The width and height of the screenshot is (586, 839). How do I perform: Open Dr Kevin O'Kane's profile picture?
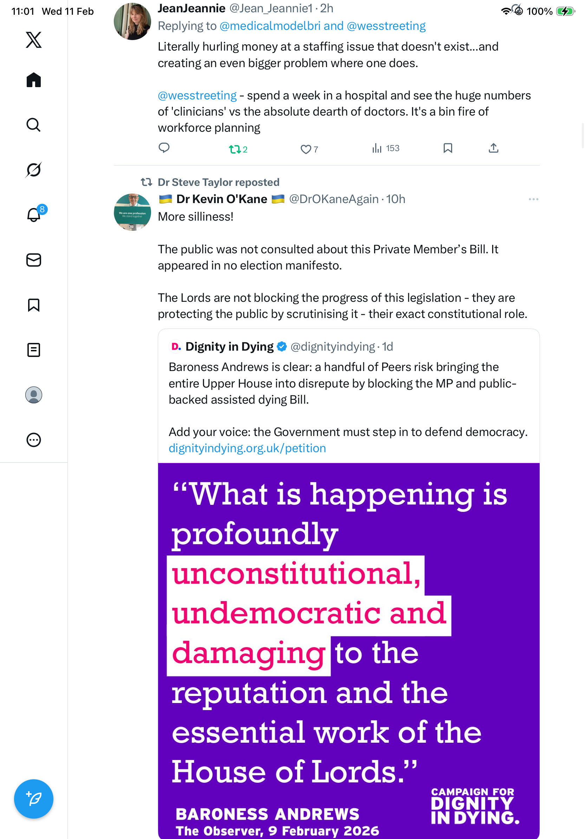coord(132,212)
